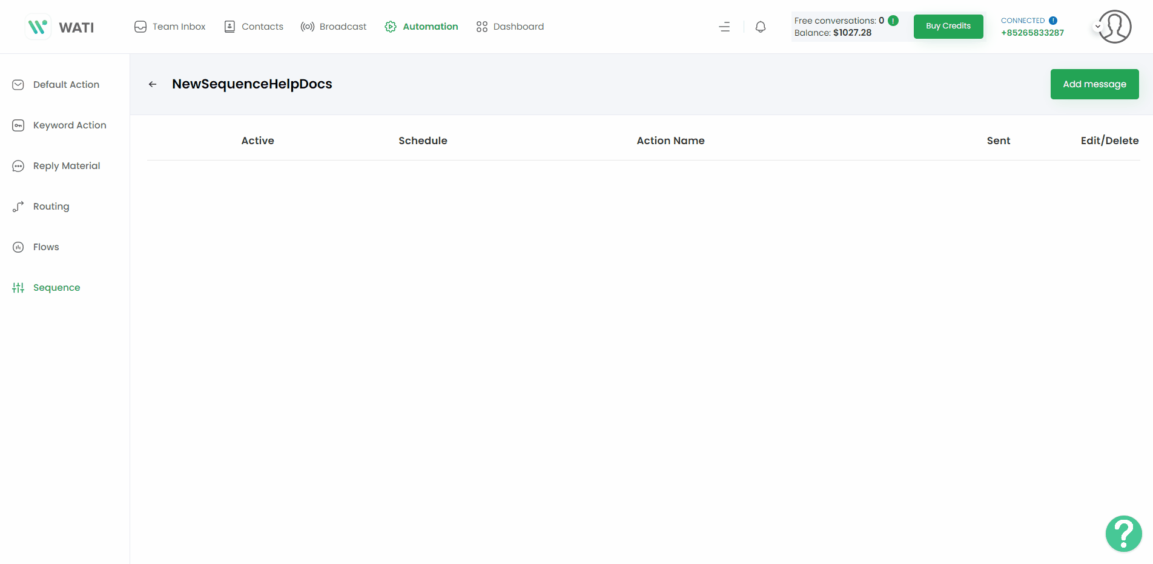Open the hamburger list menu icon

(x=724, y=27)
